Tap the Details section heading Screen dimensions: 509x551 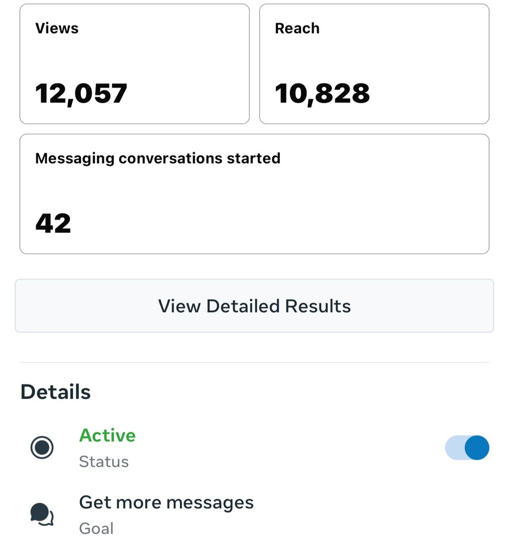click(56, 392)
